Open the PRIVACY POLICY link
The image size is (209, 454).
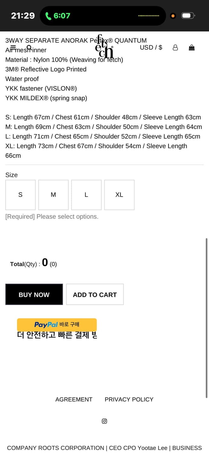coord(129,400)
